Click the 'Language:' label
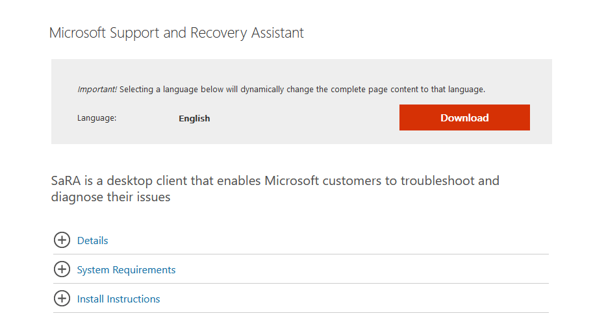The width and height of the screenshot is (593, 333). coord(97,118)
